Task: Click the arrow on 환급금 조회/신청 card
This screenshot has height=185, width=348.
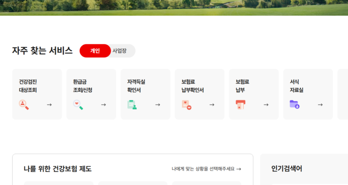Action: pyautogui.click(x=103, y=105)
